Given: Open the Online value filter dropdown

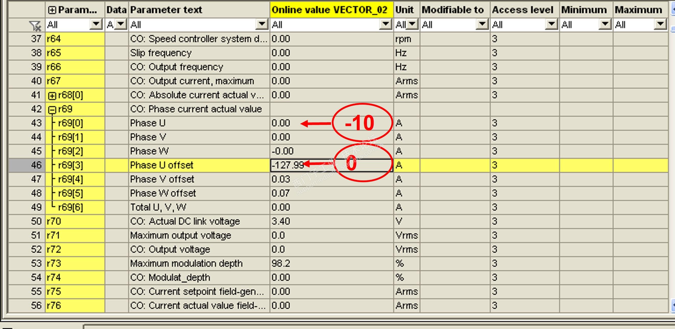Looking at the screenshot, I should pos(385,25).
